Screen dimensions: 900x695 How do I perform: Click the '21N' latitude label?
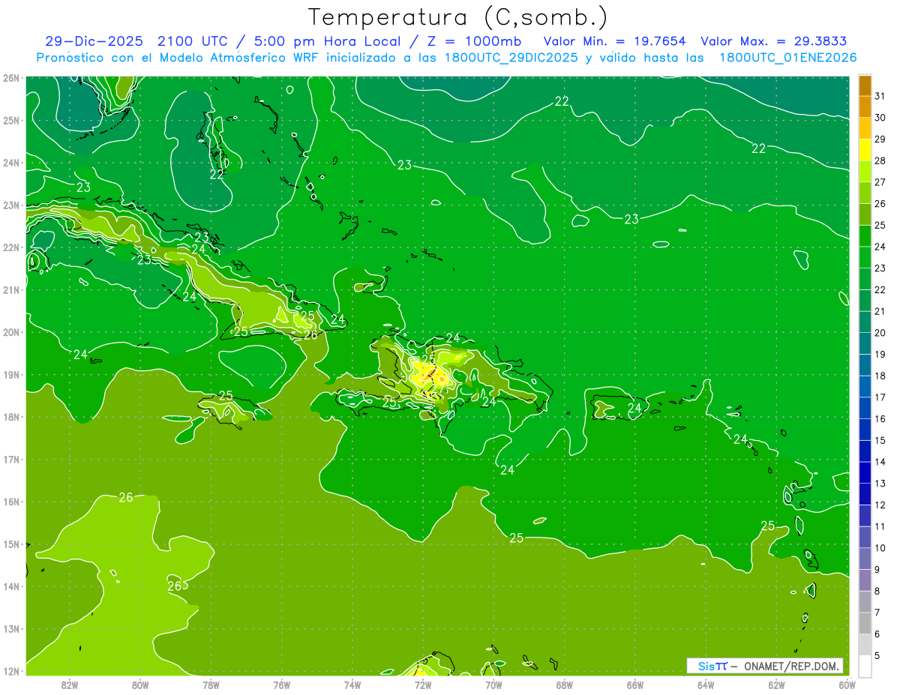point(11,289)
